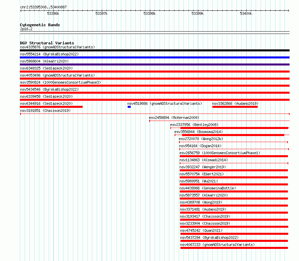Image resolution: width=299 pixels, height=261 pixels.
Task: Click the esv2720070 Wong2012b label
Action: pos(201,139)
